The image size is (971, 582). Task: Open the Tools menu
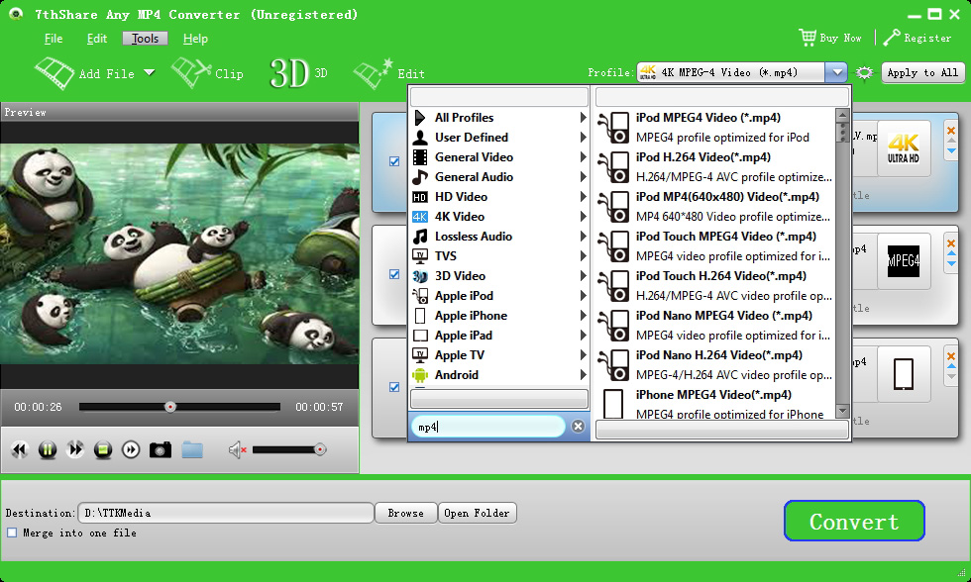pos(145,39)
